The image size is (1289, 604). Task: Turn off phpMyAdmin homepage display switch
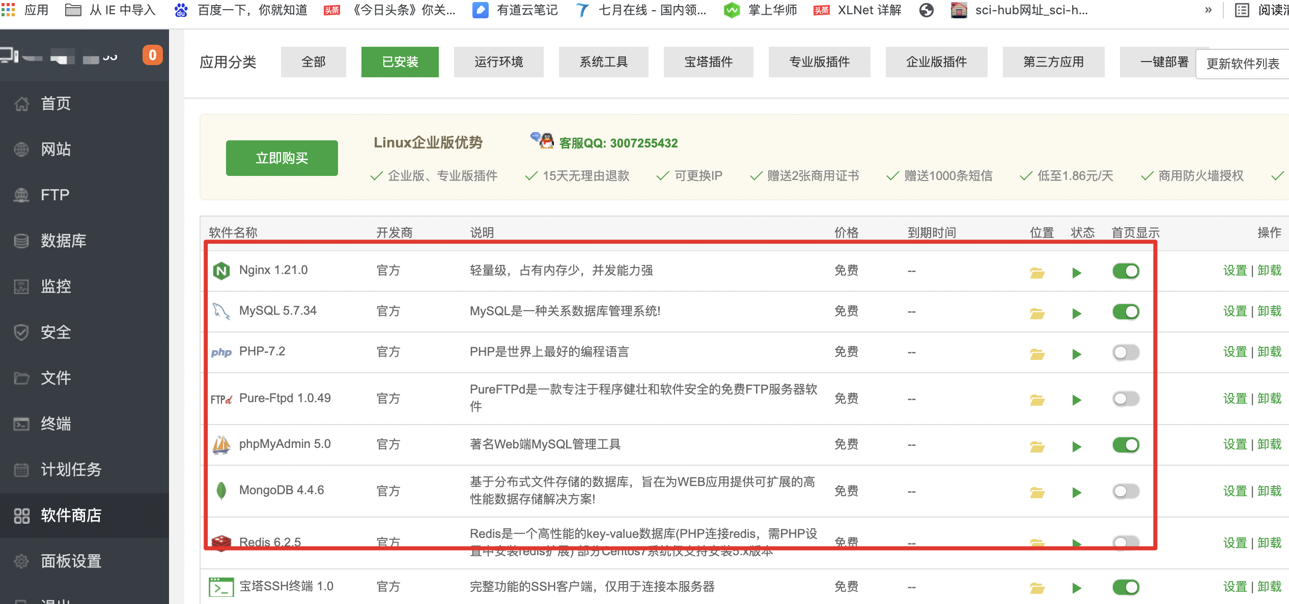[x=1126, y=445]
